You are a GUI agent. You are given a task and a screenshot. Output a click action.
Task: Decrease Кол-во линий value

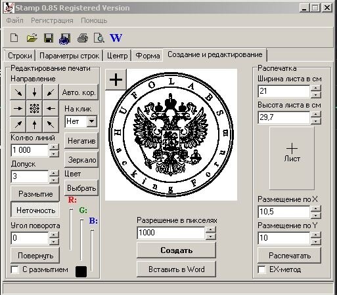[x=54, y=153]
